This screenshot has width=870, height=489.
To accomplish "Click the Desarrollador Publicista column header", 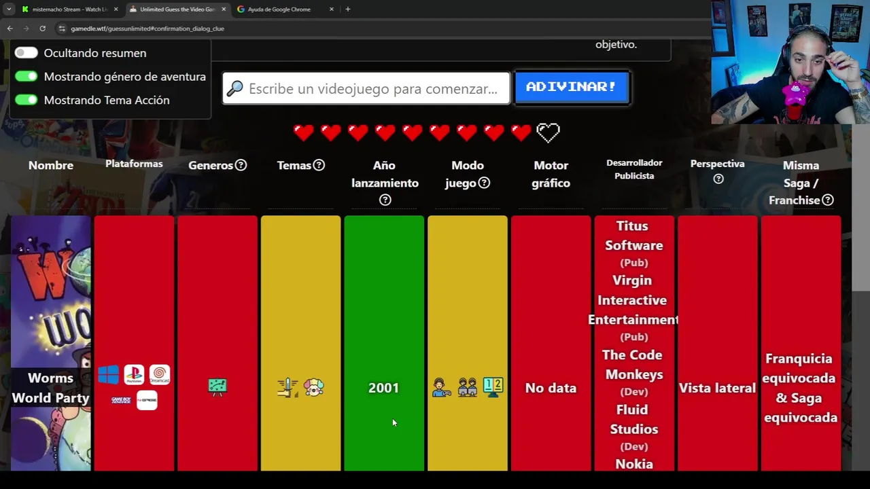I will (x=634, y=169).
